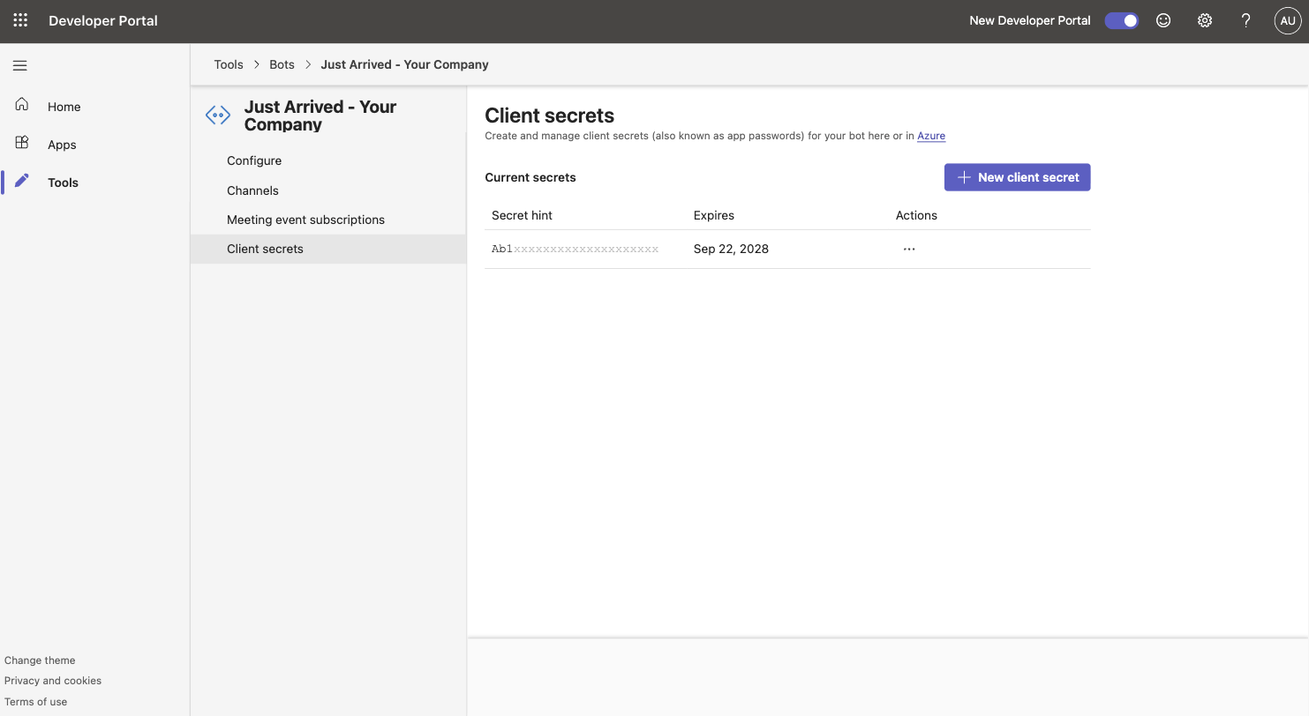Viewport: 1309px width, 716px height.
Task: Click the Sep 22, 2028 expiry date
Action: tap(731, 249)
